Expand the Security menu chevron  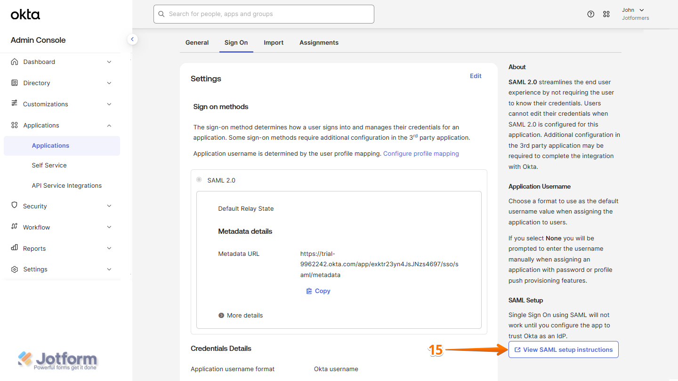[109, 206]
